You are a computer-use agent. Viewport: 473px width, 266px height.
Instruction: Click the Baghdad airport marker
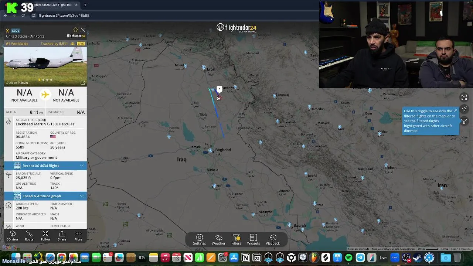point(210,151)
